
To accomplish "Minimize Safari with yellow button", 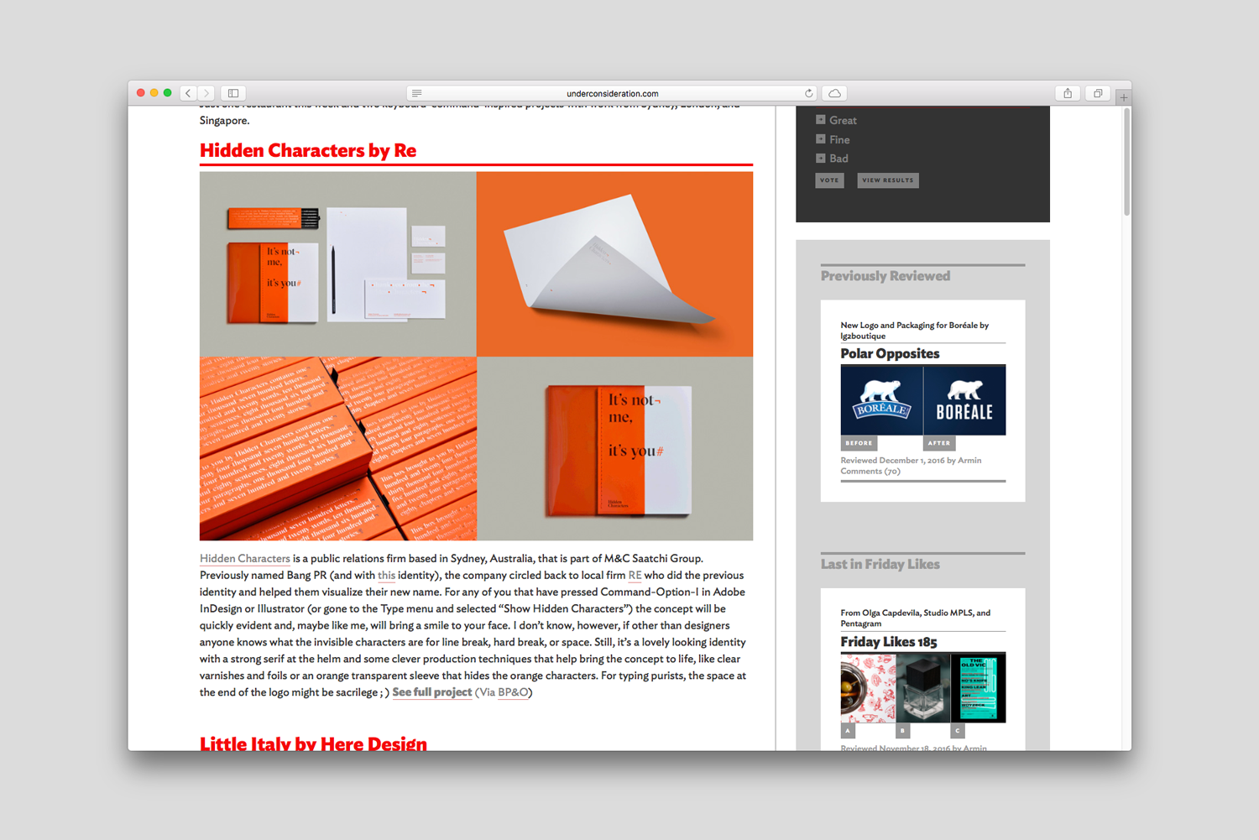I will (154, 93).
